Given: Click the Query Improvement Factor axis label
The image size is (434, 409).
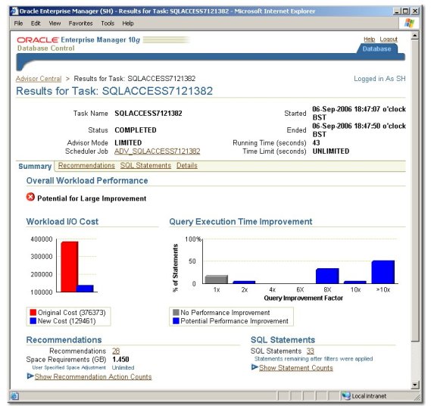Looking at the screenshot, I should point(303,298).
